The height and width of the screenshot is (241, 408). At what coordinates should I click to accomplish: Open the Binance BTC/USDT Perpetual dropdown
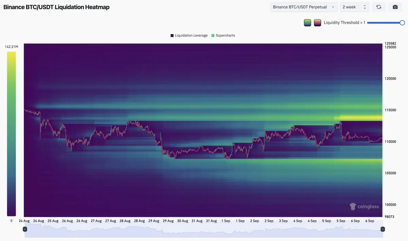point(304,7)
